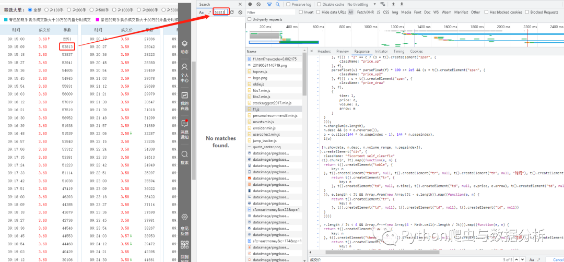Switch to the Headers tab

coord(324,51)
